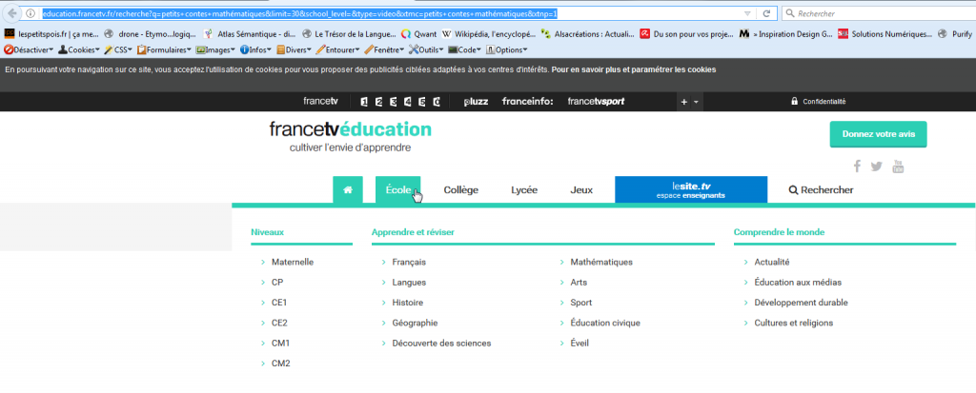Click the home icon in navigation bar
This screenshot has width=976, height=393.
(347, 190)
